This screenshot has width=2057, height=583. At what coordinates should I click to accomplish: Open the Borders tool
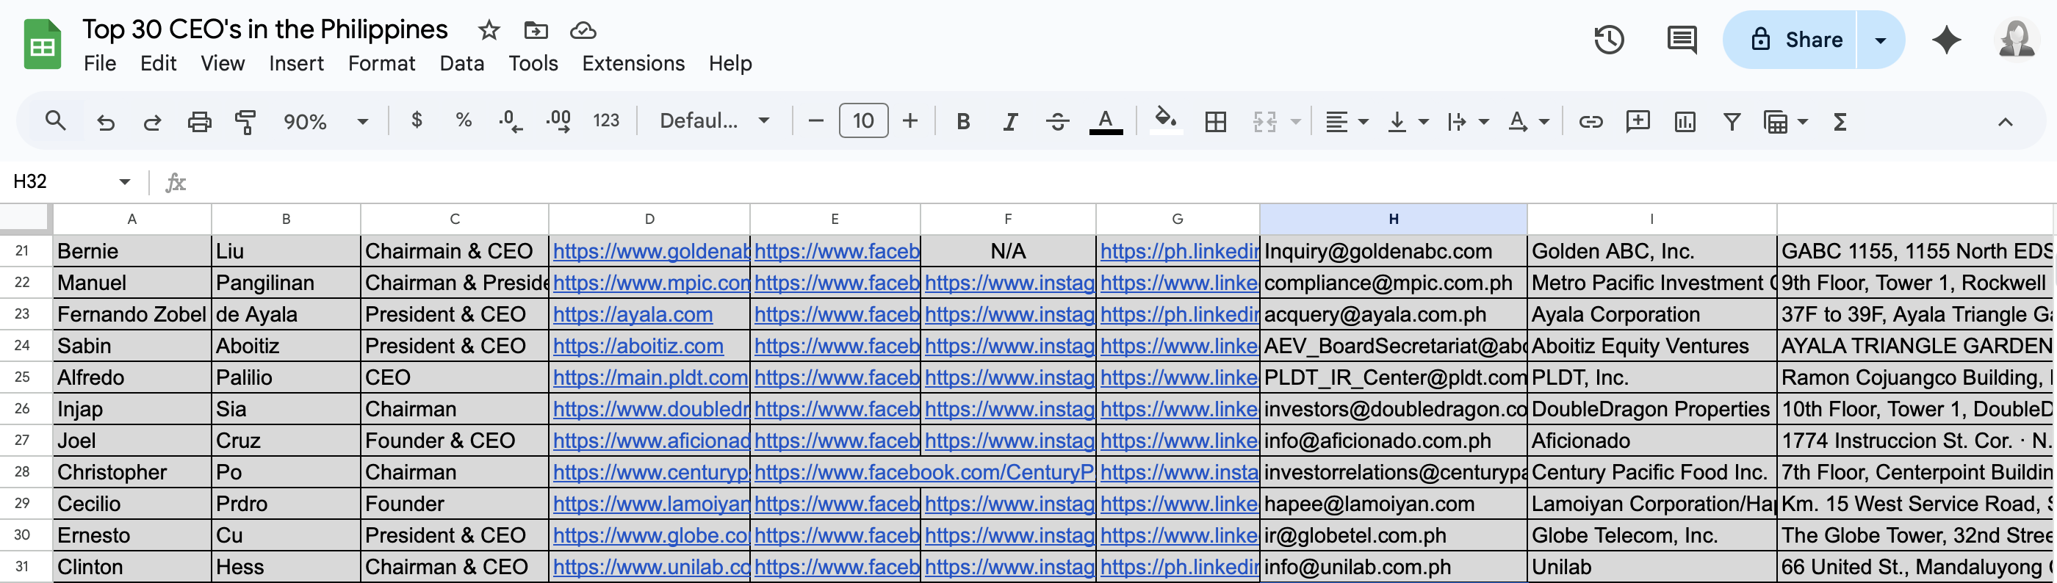[x=1215, y=121]
